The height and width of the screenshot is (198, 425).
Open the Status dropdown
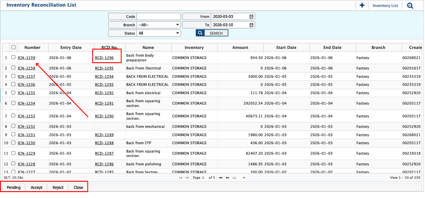(159, 33)
